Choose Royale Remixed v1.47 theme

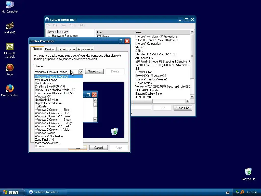58,103
